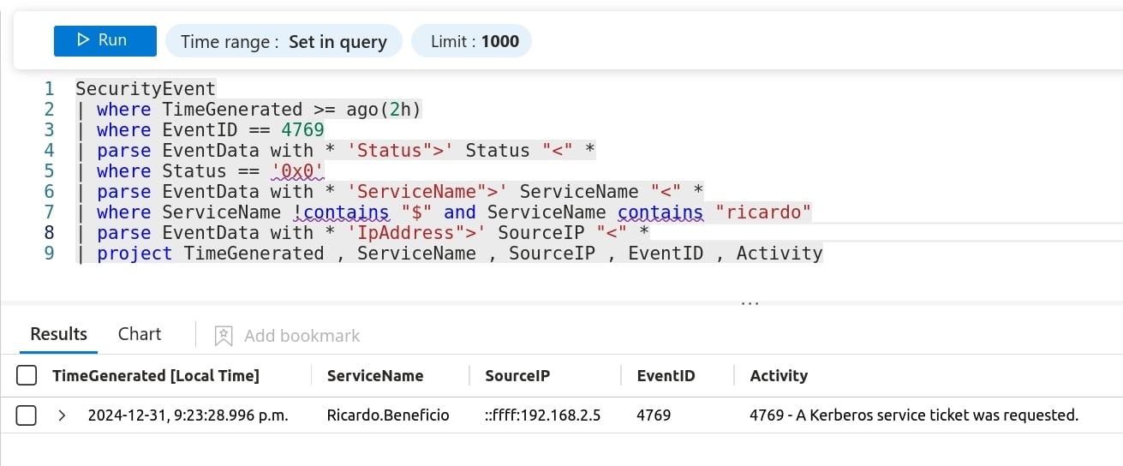This screenshot has width=1123, height=466.
Task: Click the Run query play button
Action: (105, 40)
